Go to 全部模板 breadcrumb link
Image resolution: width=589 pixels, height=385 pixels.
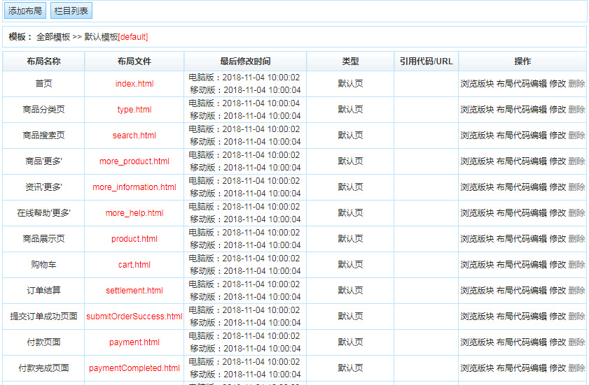tap(53, 37)
